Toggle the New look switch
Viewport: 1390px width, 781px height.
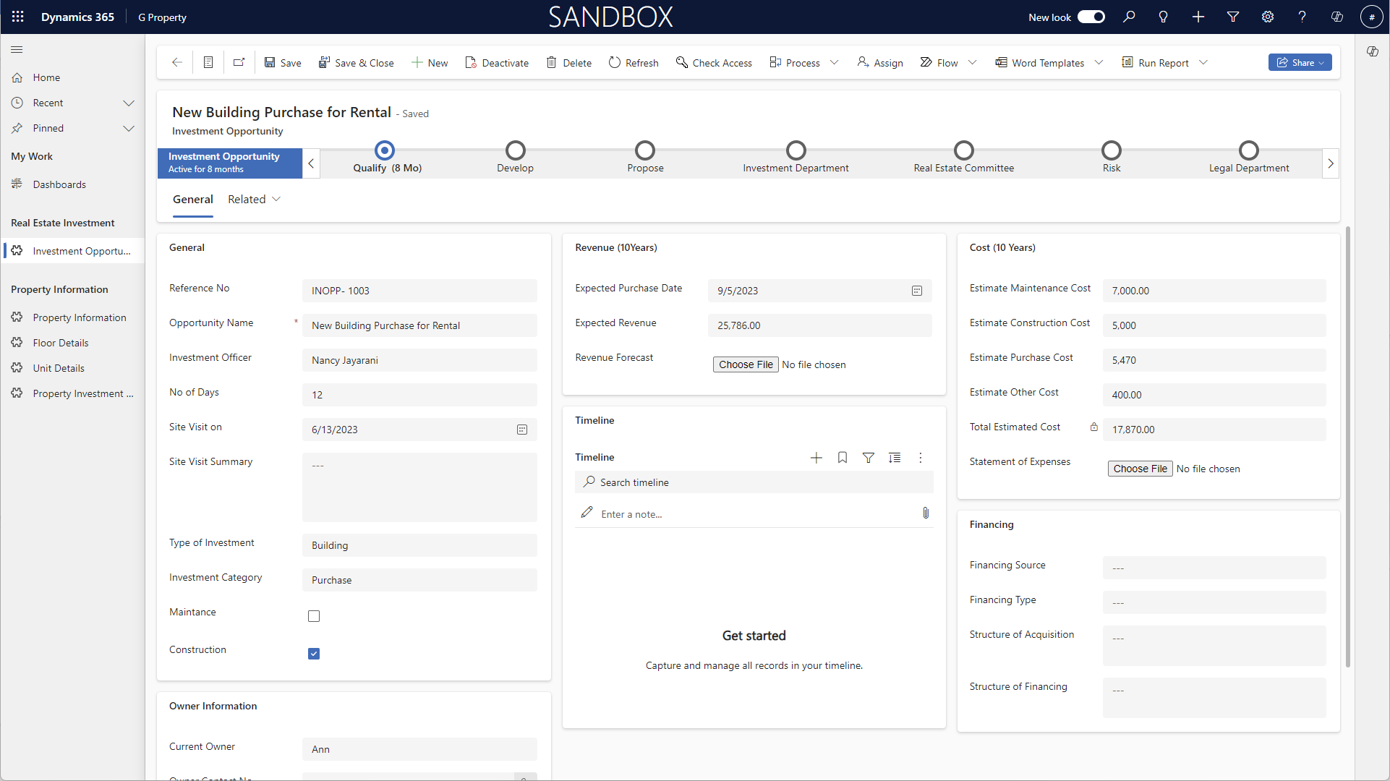coord(1091,17)
